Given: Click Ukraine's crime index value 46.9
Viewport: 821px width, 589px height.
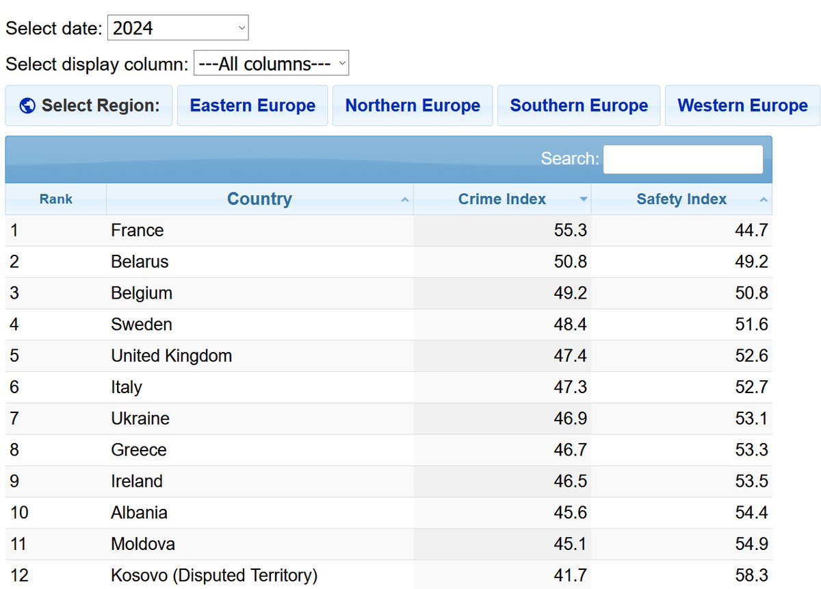Looking at the screenshot, I should tap(571, 418).
